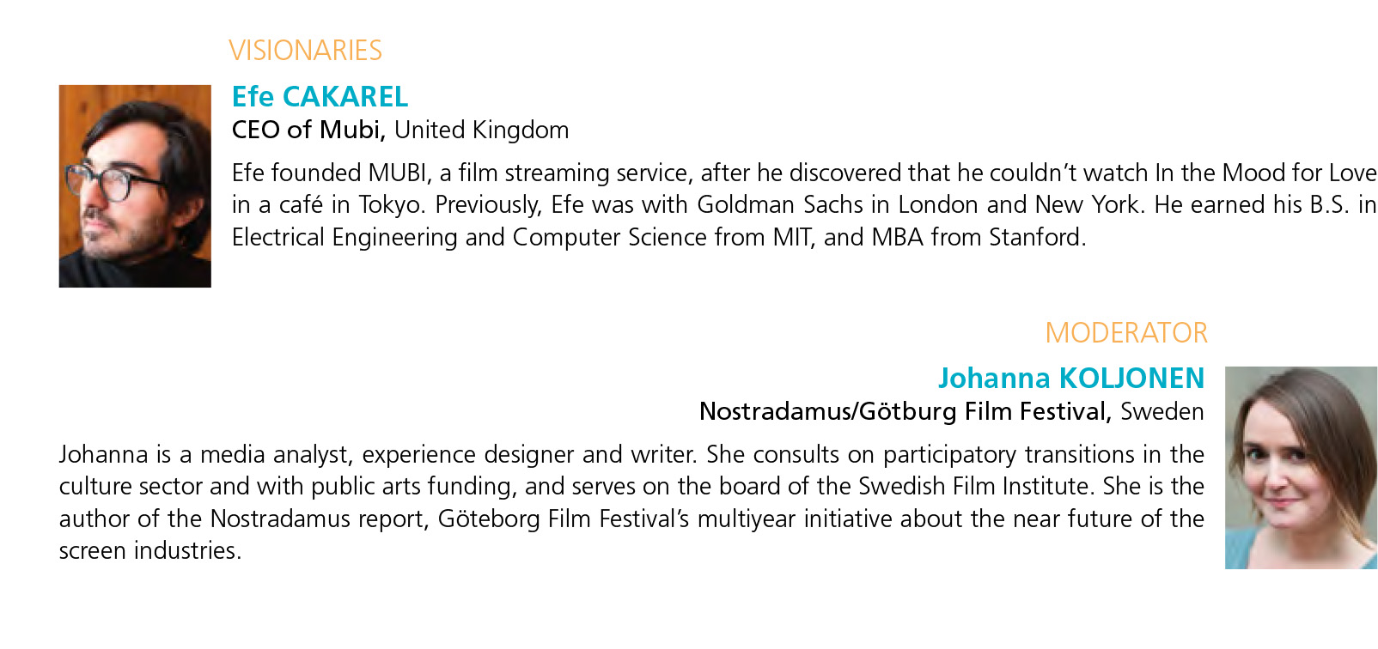Click 'Nostradamus report' in Johanna's bio
The image size is (1378, 649).
coord(319,519)
